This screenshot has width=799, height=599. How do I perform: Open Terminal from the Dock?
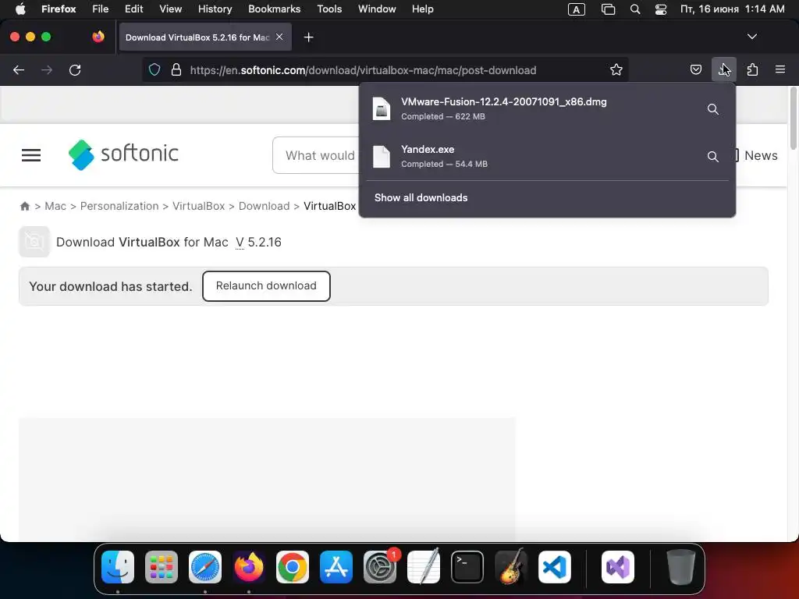pyautogui.click(x=467, y=567)
